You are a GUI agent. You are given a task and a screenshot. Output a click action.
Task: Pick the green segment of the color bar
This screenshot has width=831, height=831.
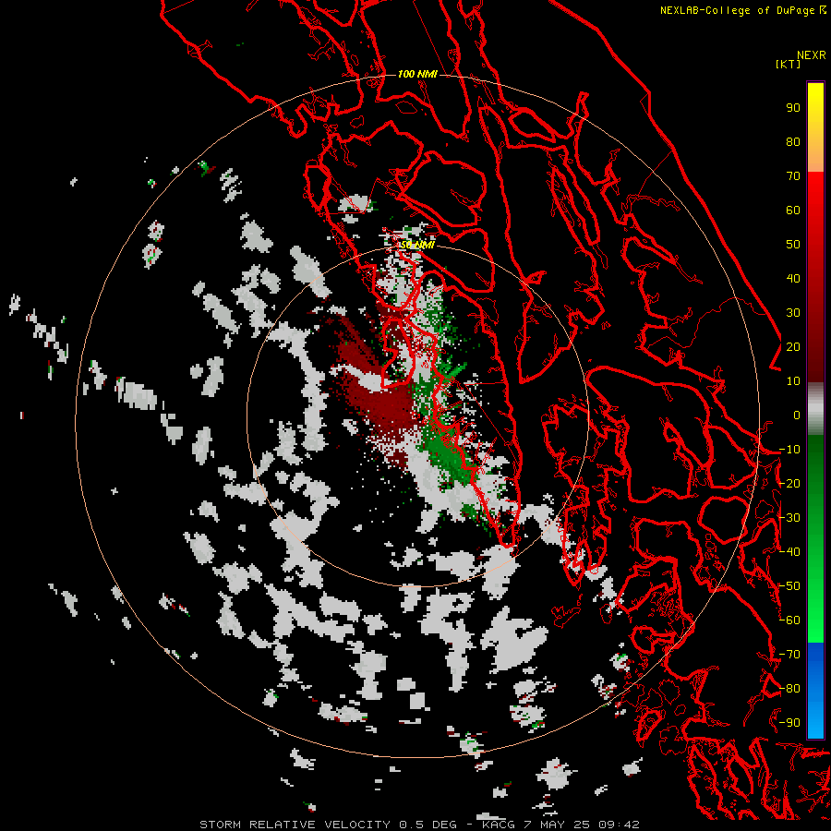tap(815, 539)
